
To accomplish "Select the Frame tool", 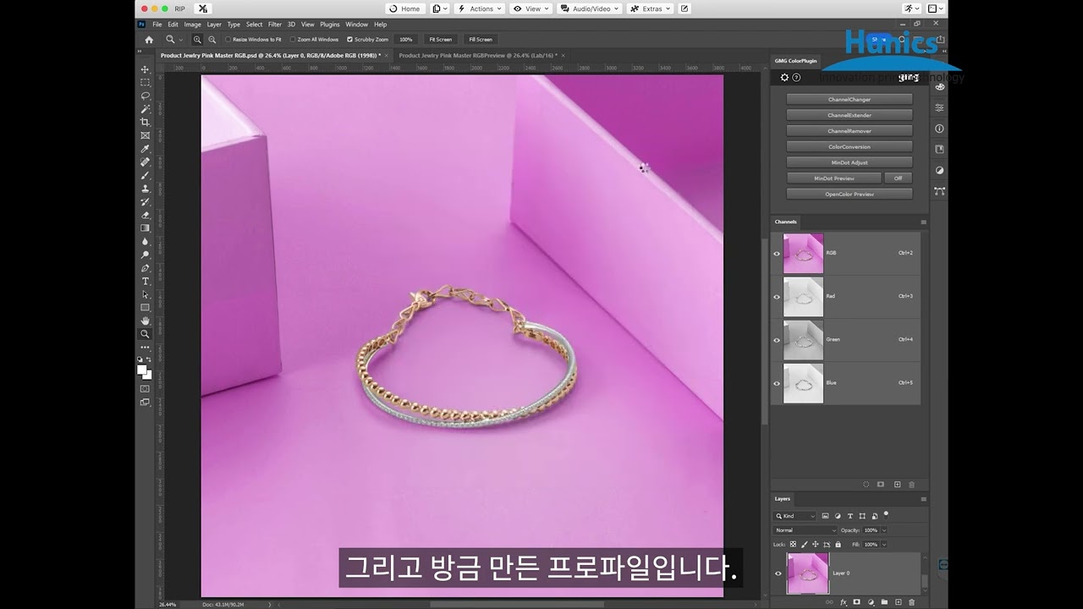I will (x=145, y=135).
